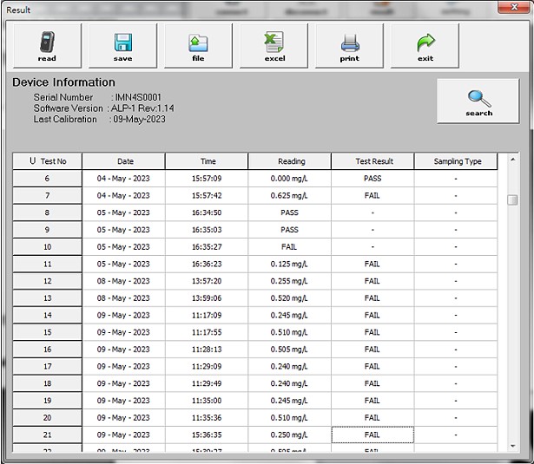Viewport: 534px width, 464px height.
Task: Click the green exit arrow button
Action: [x=425, y=46]
